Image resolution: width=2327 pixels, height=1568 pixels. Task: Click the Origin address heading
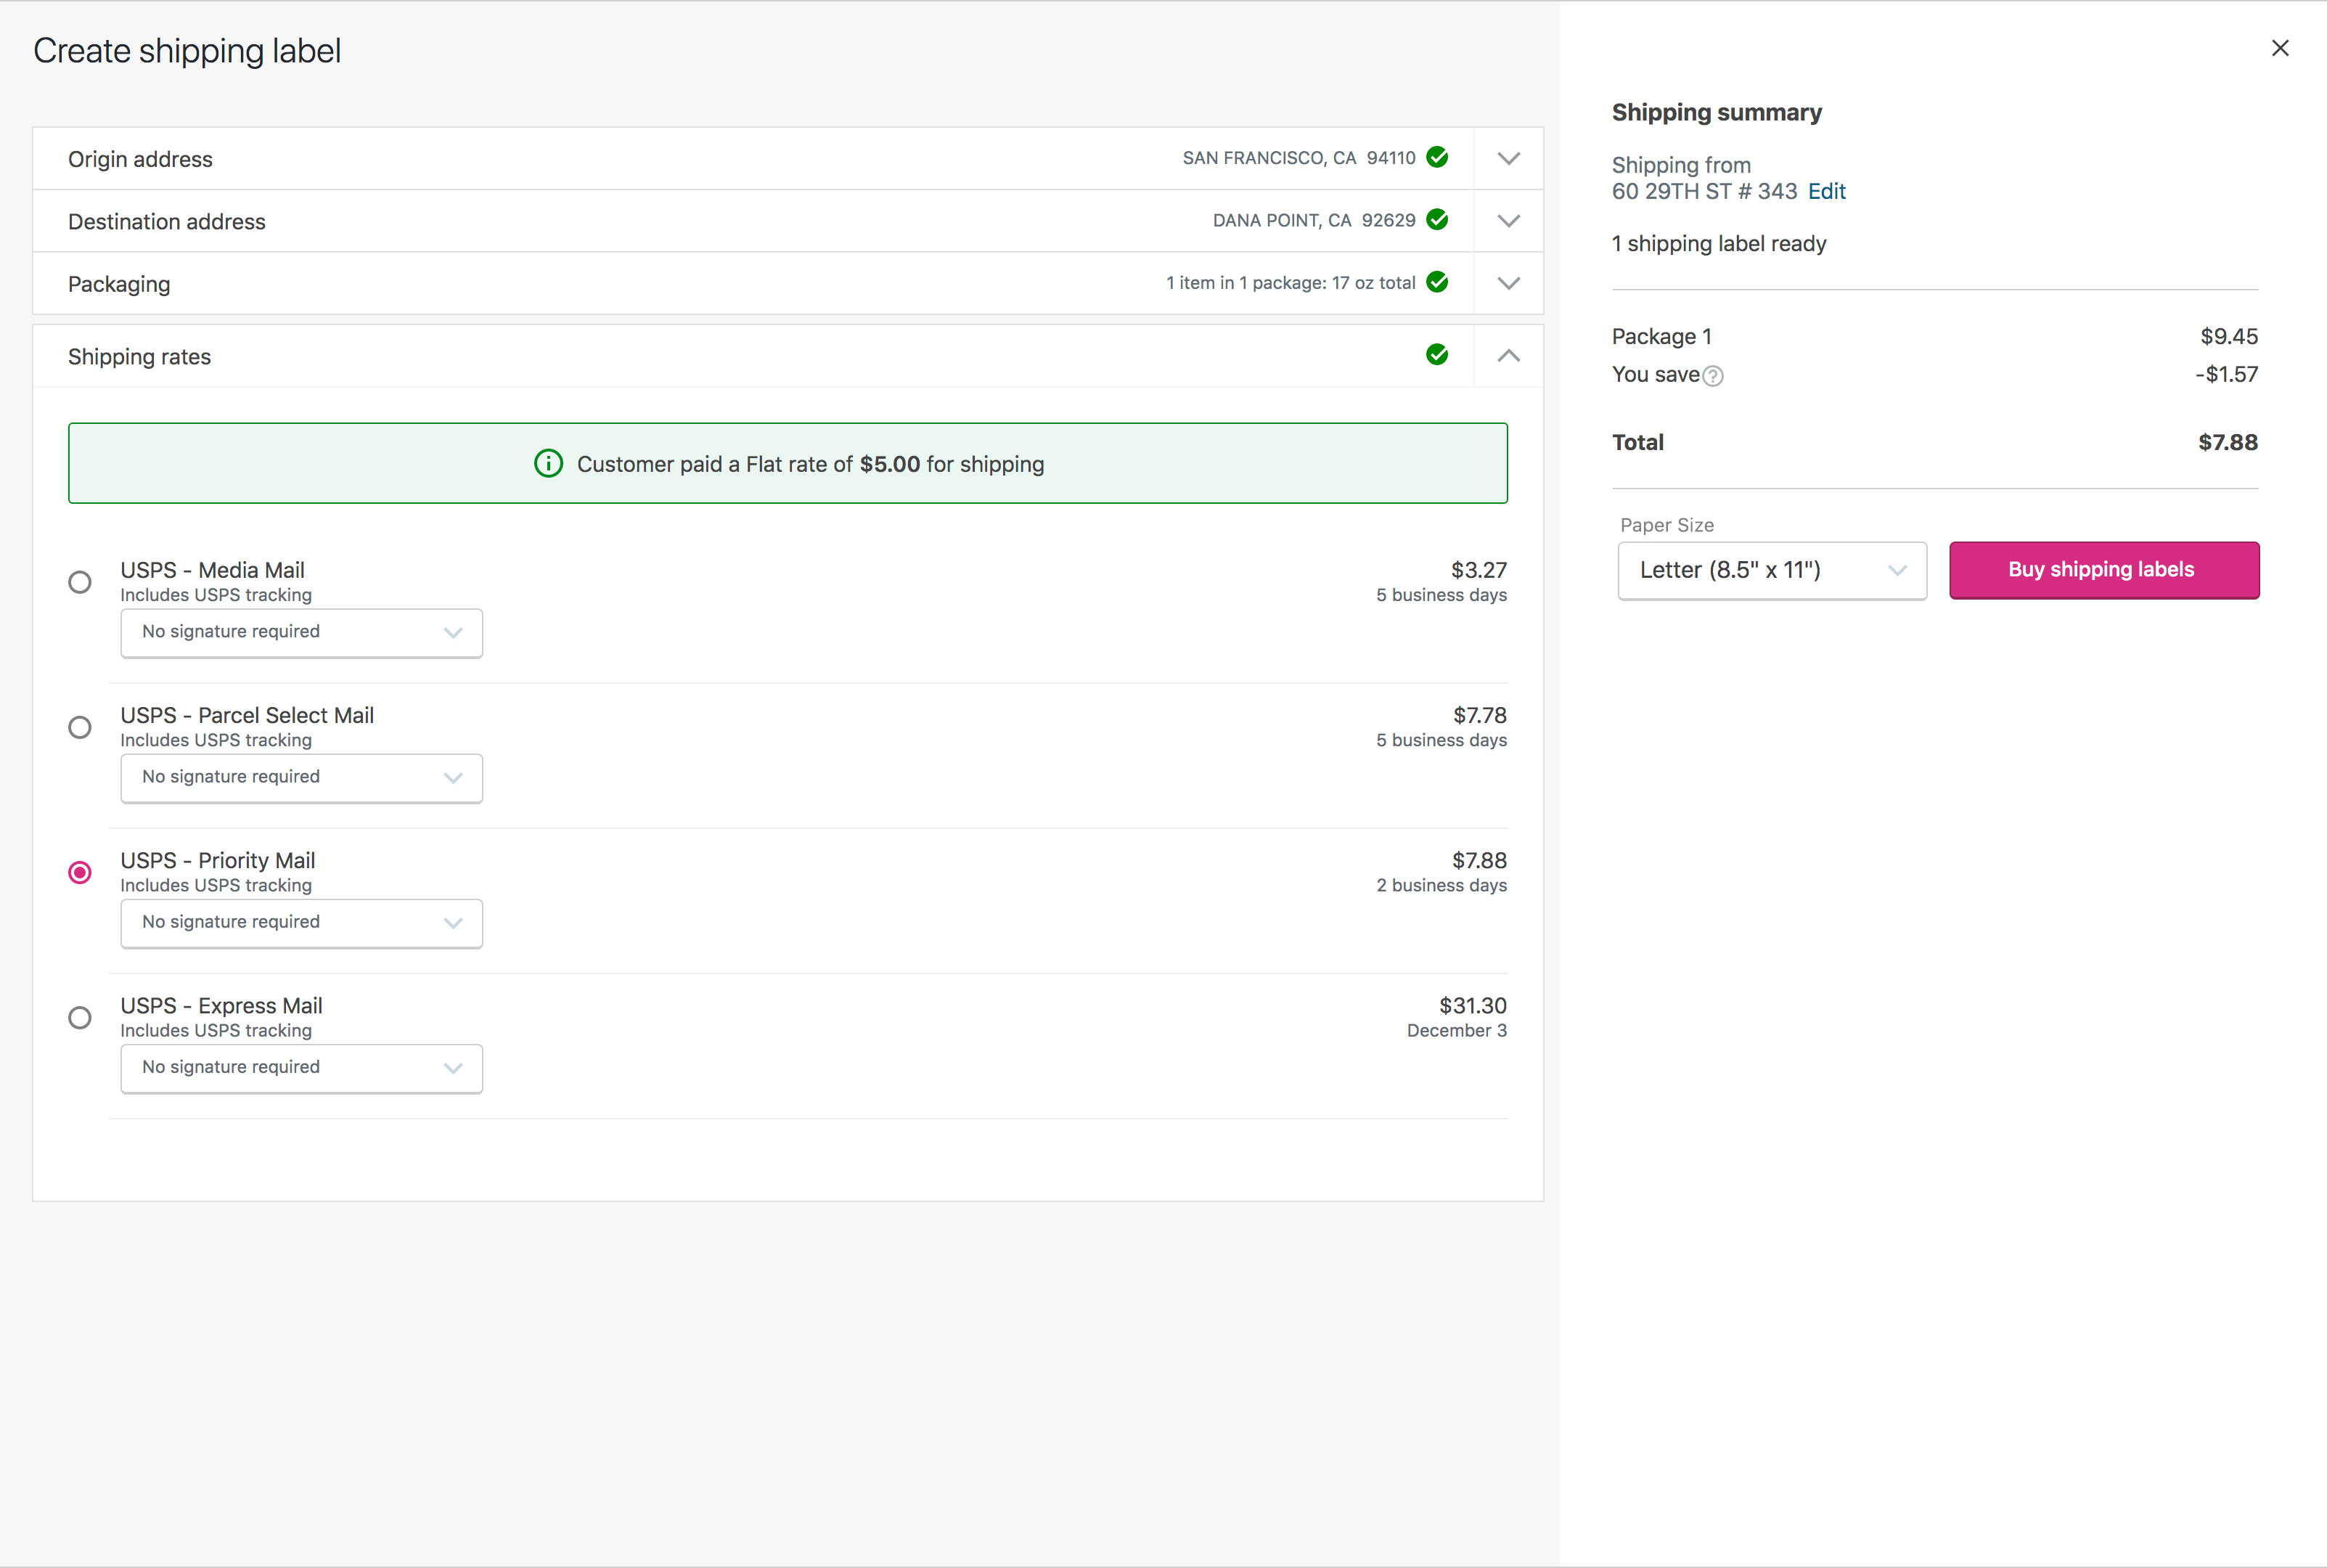[140, 159]
